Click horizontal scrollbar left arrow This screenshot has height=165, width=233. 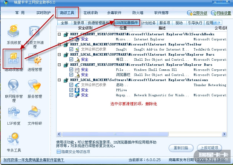(59, 134)
